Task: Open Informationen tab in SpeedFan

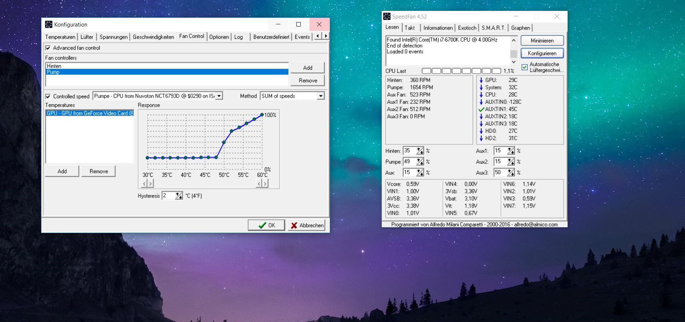Action: point(438,28)
